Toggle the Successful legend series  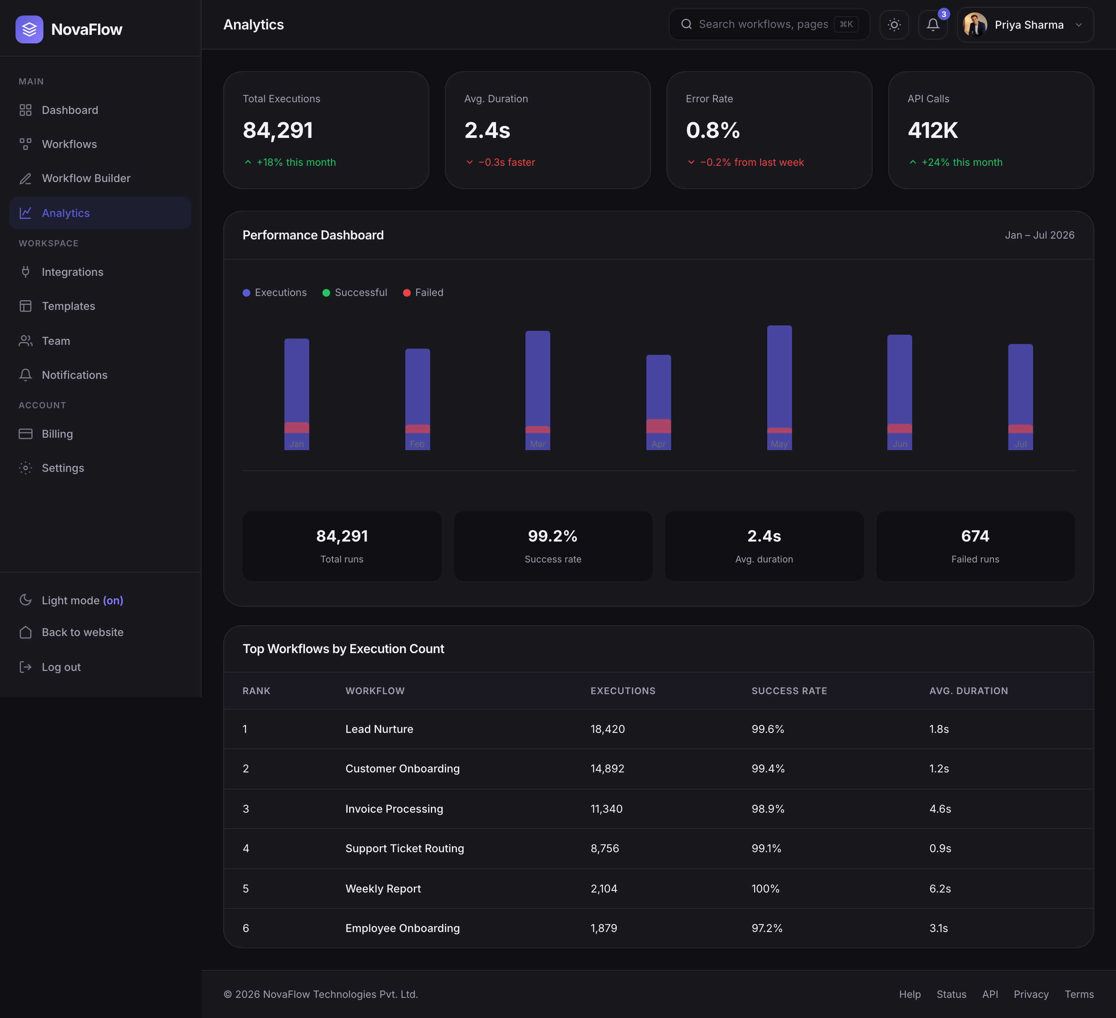[355, 293]
